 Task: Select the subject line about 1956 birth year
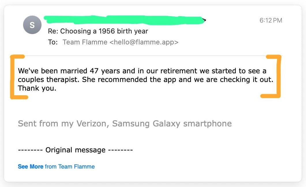98,31
